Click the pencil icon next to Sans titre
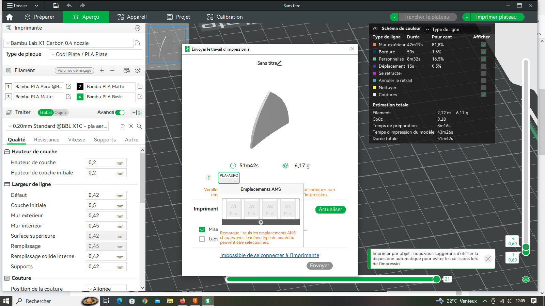 [279, 63]
